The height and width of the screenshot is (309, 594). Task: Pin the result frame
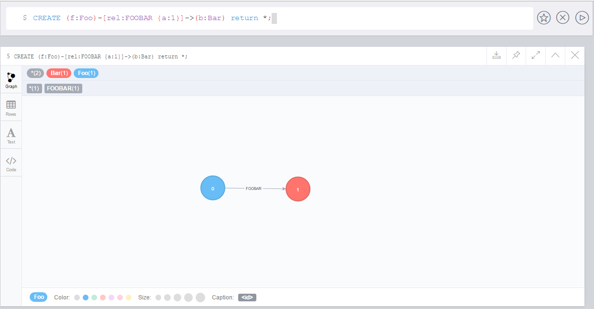(516, 55)
